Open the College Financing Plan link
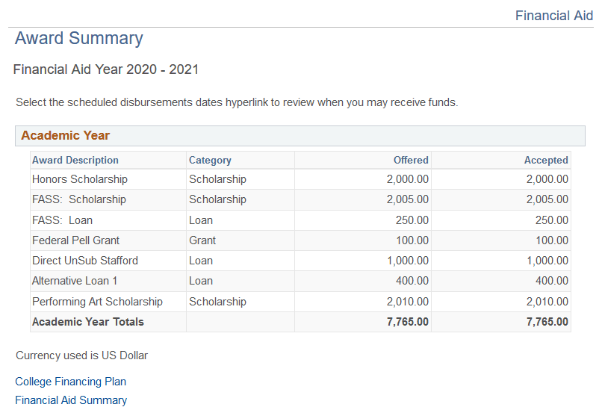This screenshot has width=602, height=410. tap(70, 382)
